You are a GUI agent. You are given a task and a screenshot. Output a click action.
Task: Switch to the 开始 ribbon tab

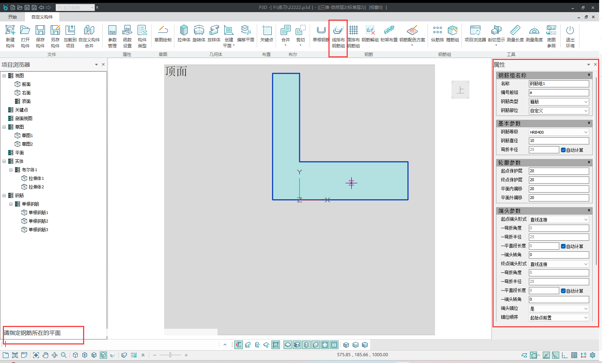(x=12, y=17)
